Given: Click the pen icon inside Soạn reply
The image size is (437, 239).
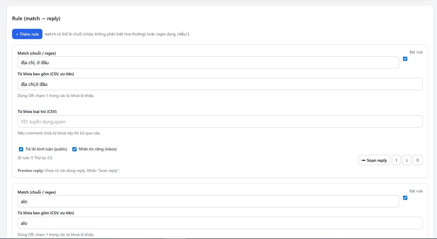Looking at the screenshot, I should pos(363,160).
